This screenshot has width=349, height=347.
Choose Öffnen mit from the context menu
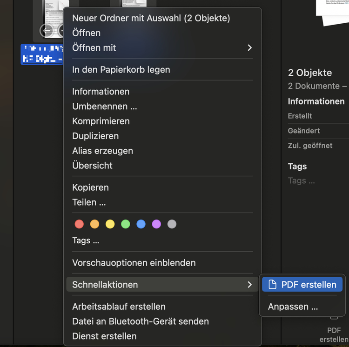click(162, 47)
